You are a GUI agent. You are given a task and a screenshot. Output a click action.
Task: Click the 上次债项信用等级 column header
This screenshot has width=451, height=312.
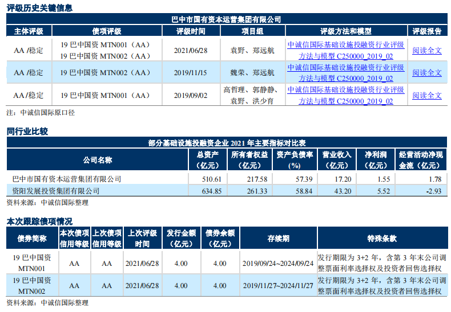pyautogui.click(x=107, y=239)
